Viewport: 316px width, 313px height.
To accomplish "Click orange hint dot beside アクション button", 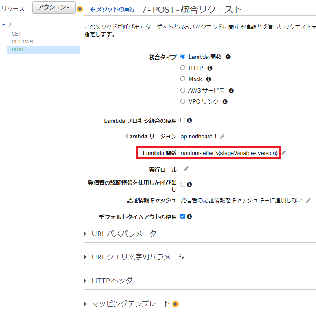I will click(80, 9).
